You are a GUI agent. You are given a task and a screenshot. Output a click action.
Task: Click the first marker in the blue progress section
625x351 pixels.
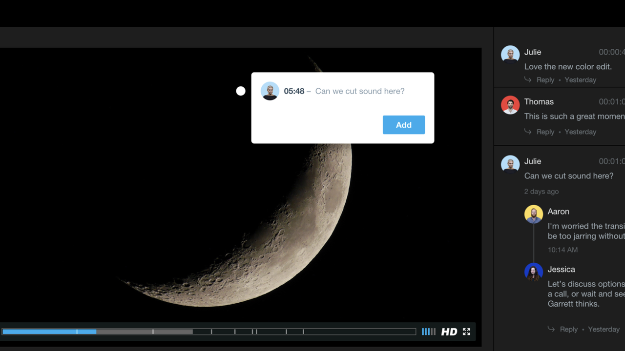[77, 331]
